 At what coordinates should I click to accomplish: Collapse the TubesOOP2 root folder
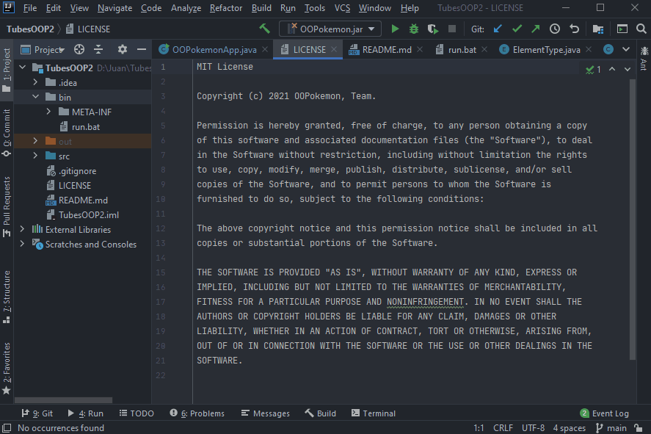click(x=23, y=68)
